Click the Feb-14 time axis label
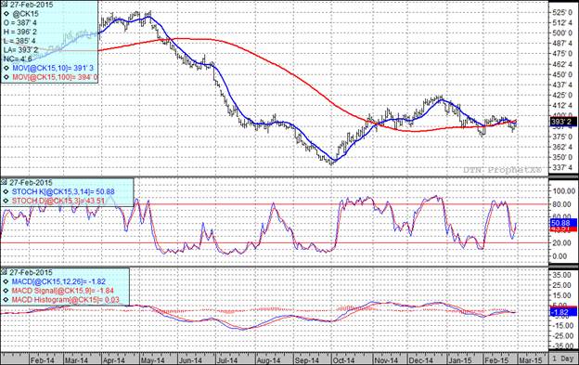Screen dimensions: 579x365 [42, 359]
